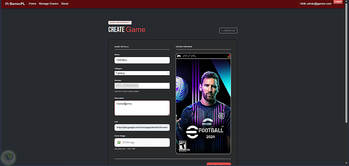Click the PlayStation logo on cover preview

click(x=229, y=56)
